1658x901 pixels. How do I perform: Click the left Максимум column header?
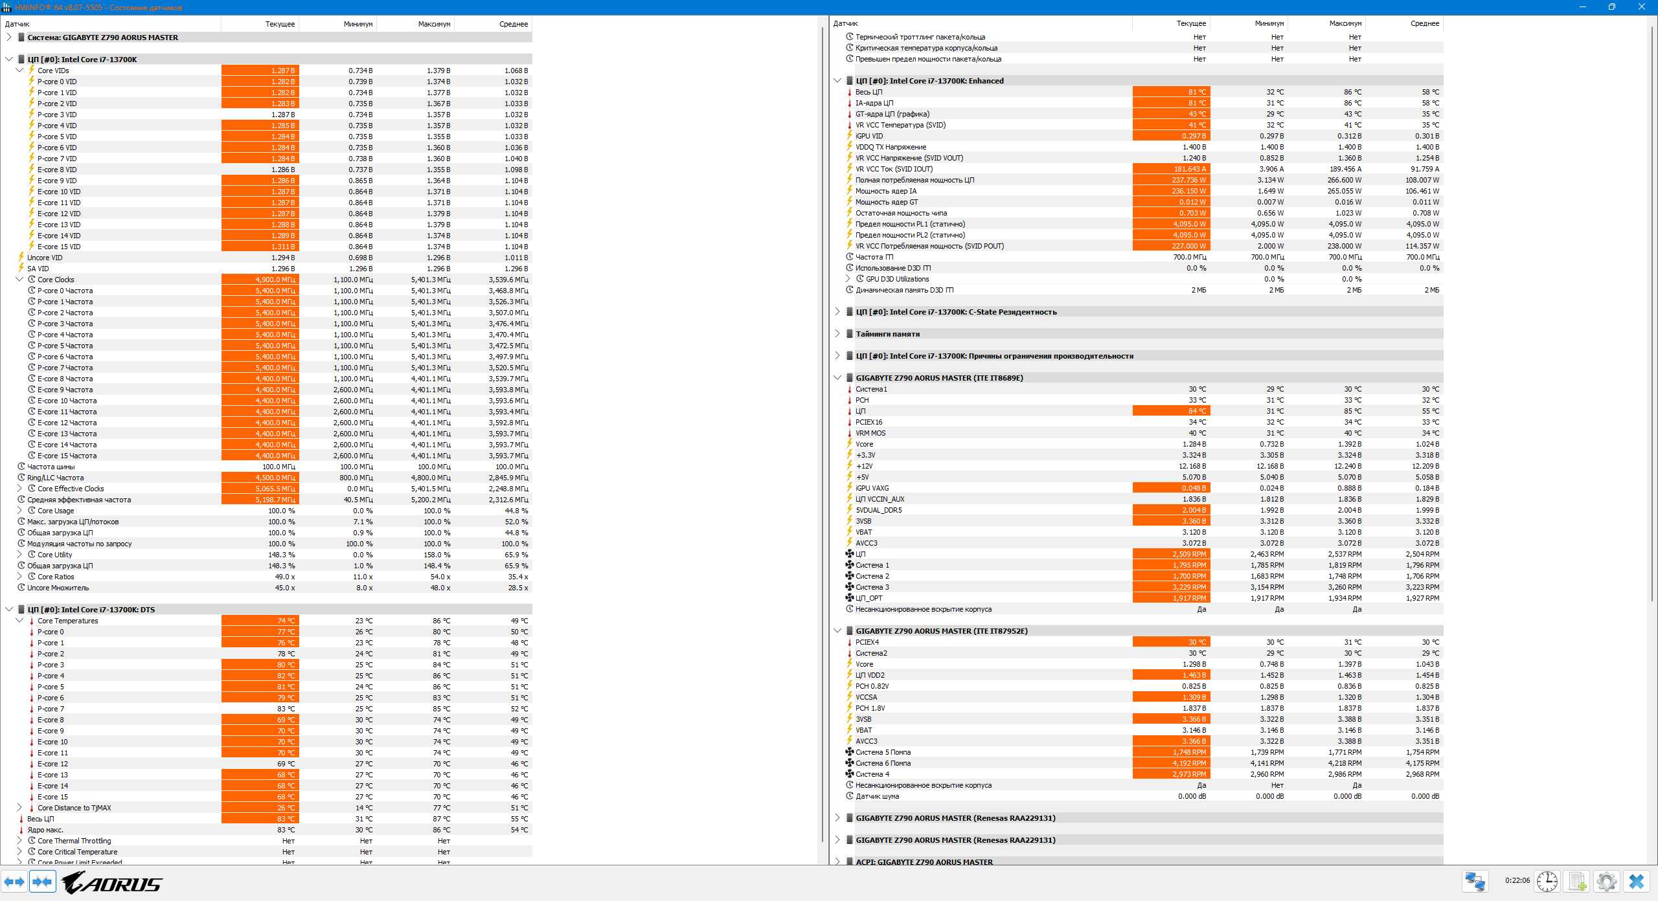(433, 24)
